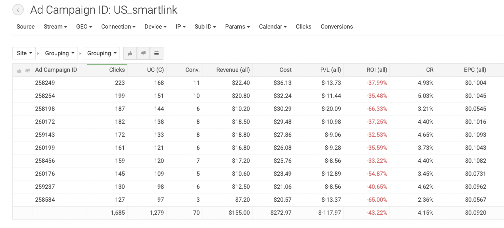Image resolution: width=504 pixels, height=228 pixels.
Task: Click the back arrow beside the campaign title
Action: [18, 10]
